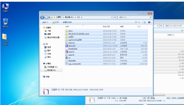
Task: Select the autorun setup info file
Action: point(106,43)
